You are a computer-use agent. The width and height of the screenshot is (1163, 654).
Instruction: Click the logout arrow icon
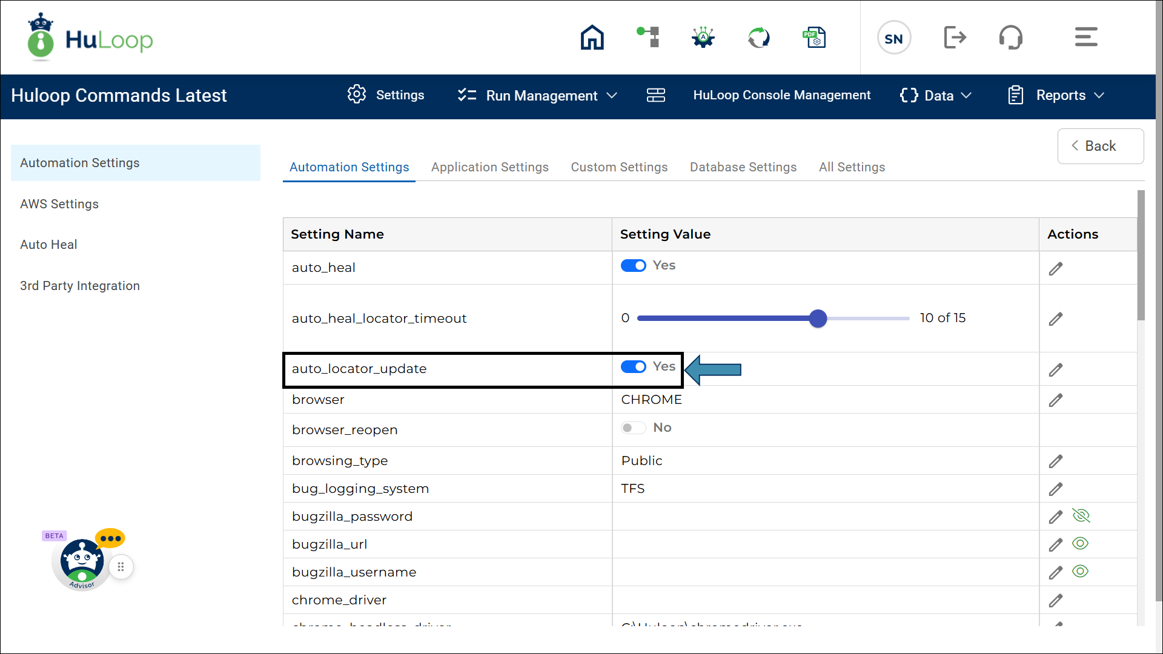[955, 38]
